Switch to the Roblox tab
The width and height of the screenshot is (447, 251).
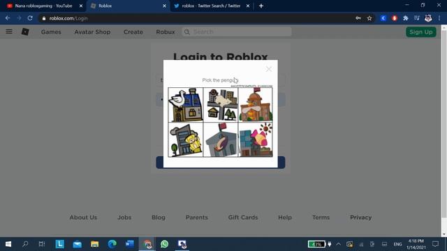129,6
